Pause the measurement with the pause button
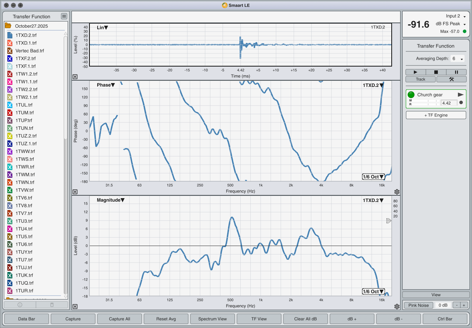472x328 pixels. pyautogui.click(x=456, y=72)
